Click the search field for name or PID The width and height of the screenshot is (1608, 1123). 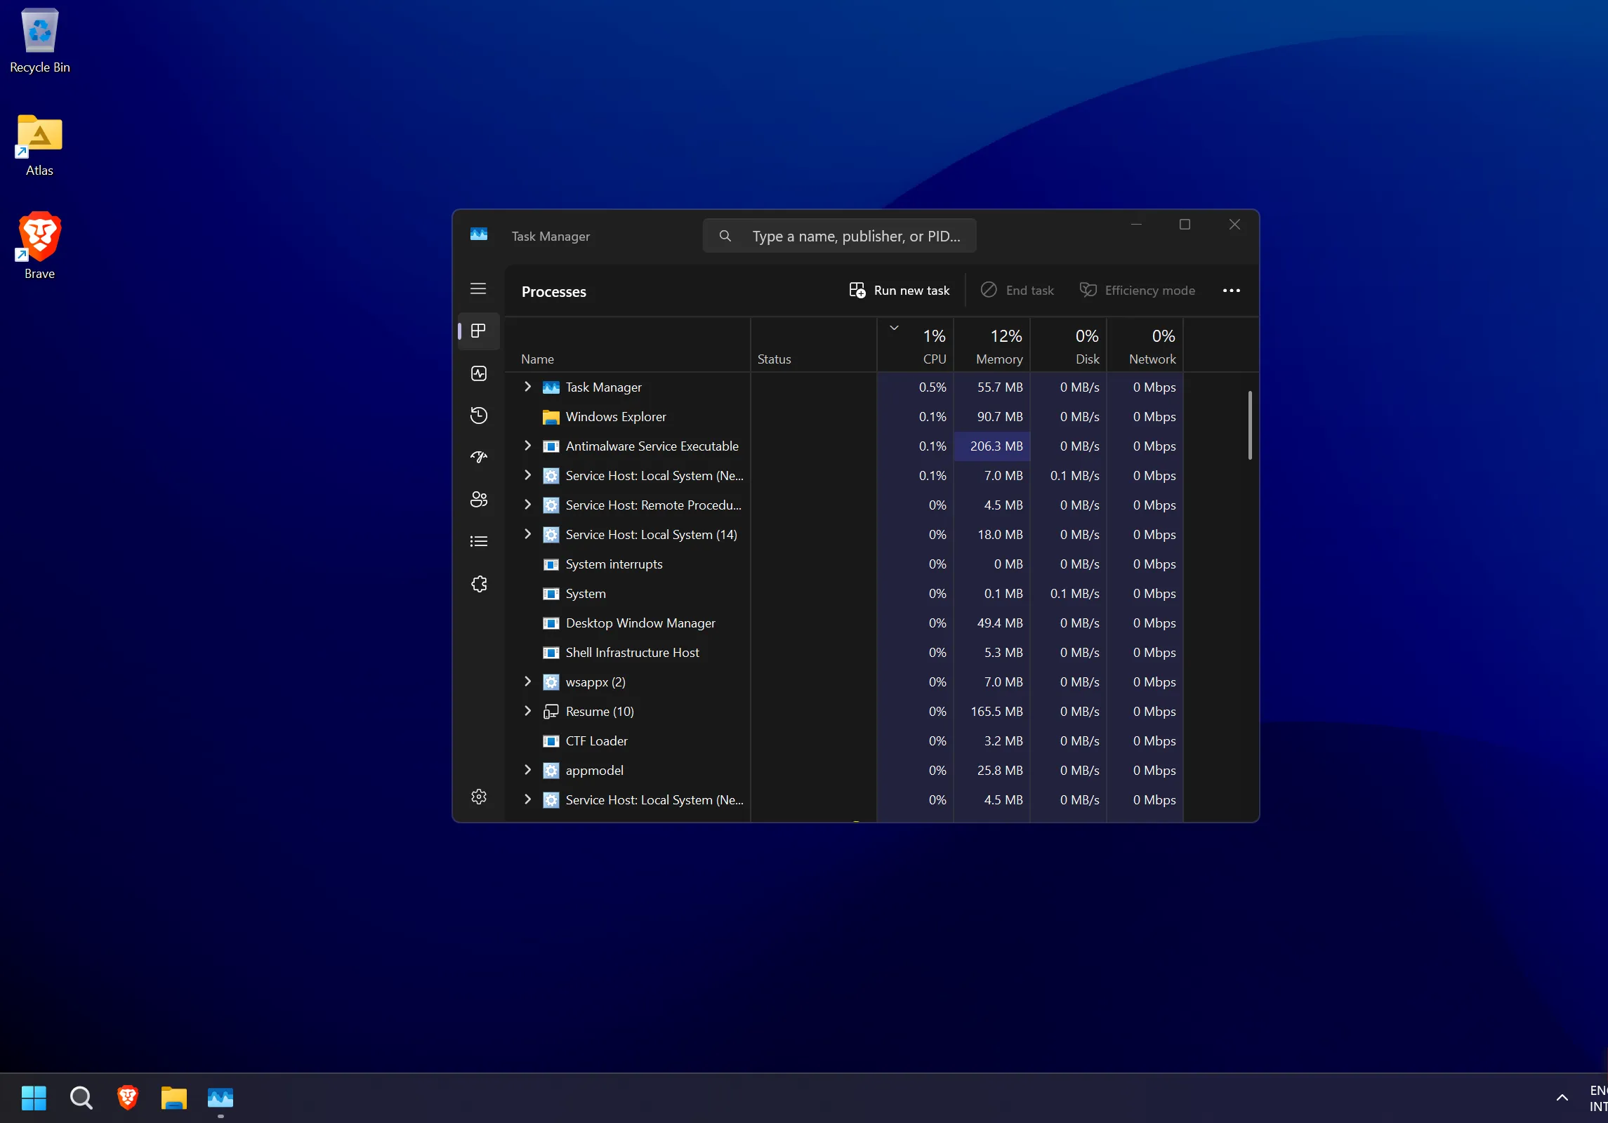pyautogui.click(x=839, y=236)
